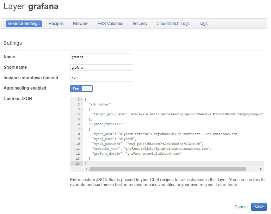Go to the Security tab
Image resolution: width=271 pixels, height=214 pixels.
(140, 24)
